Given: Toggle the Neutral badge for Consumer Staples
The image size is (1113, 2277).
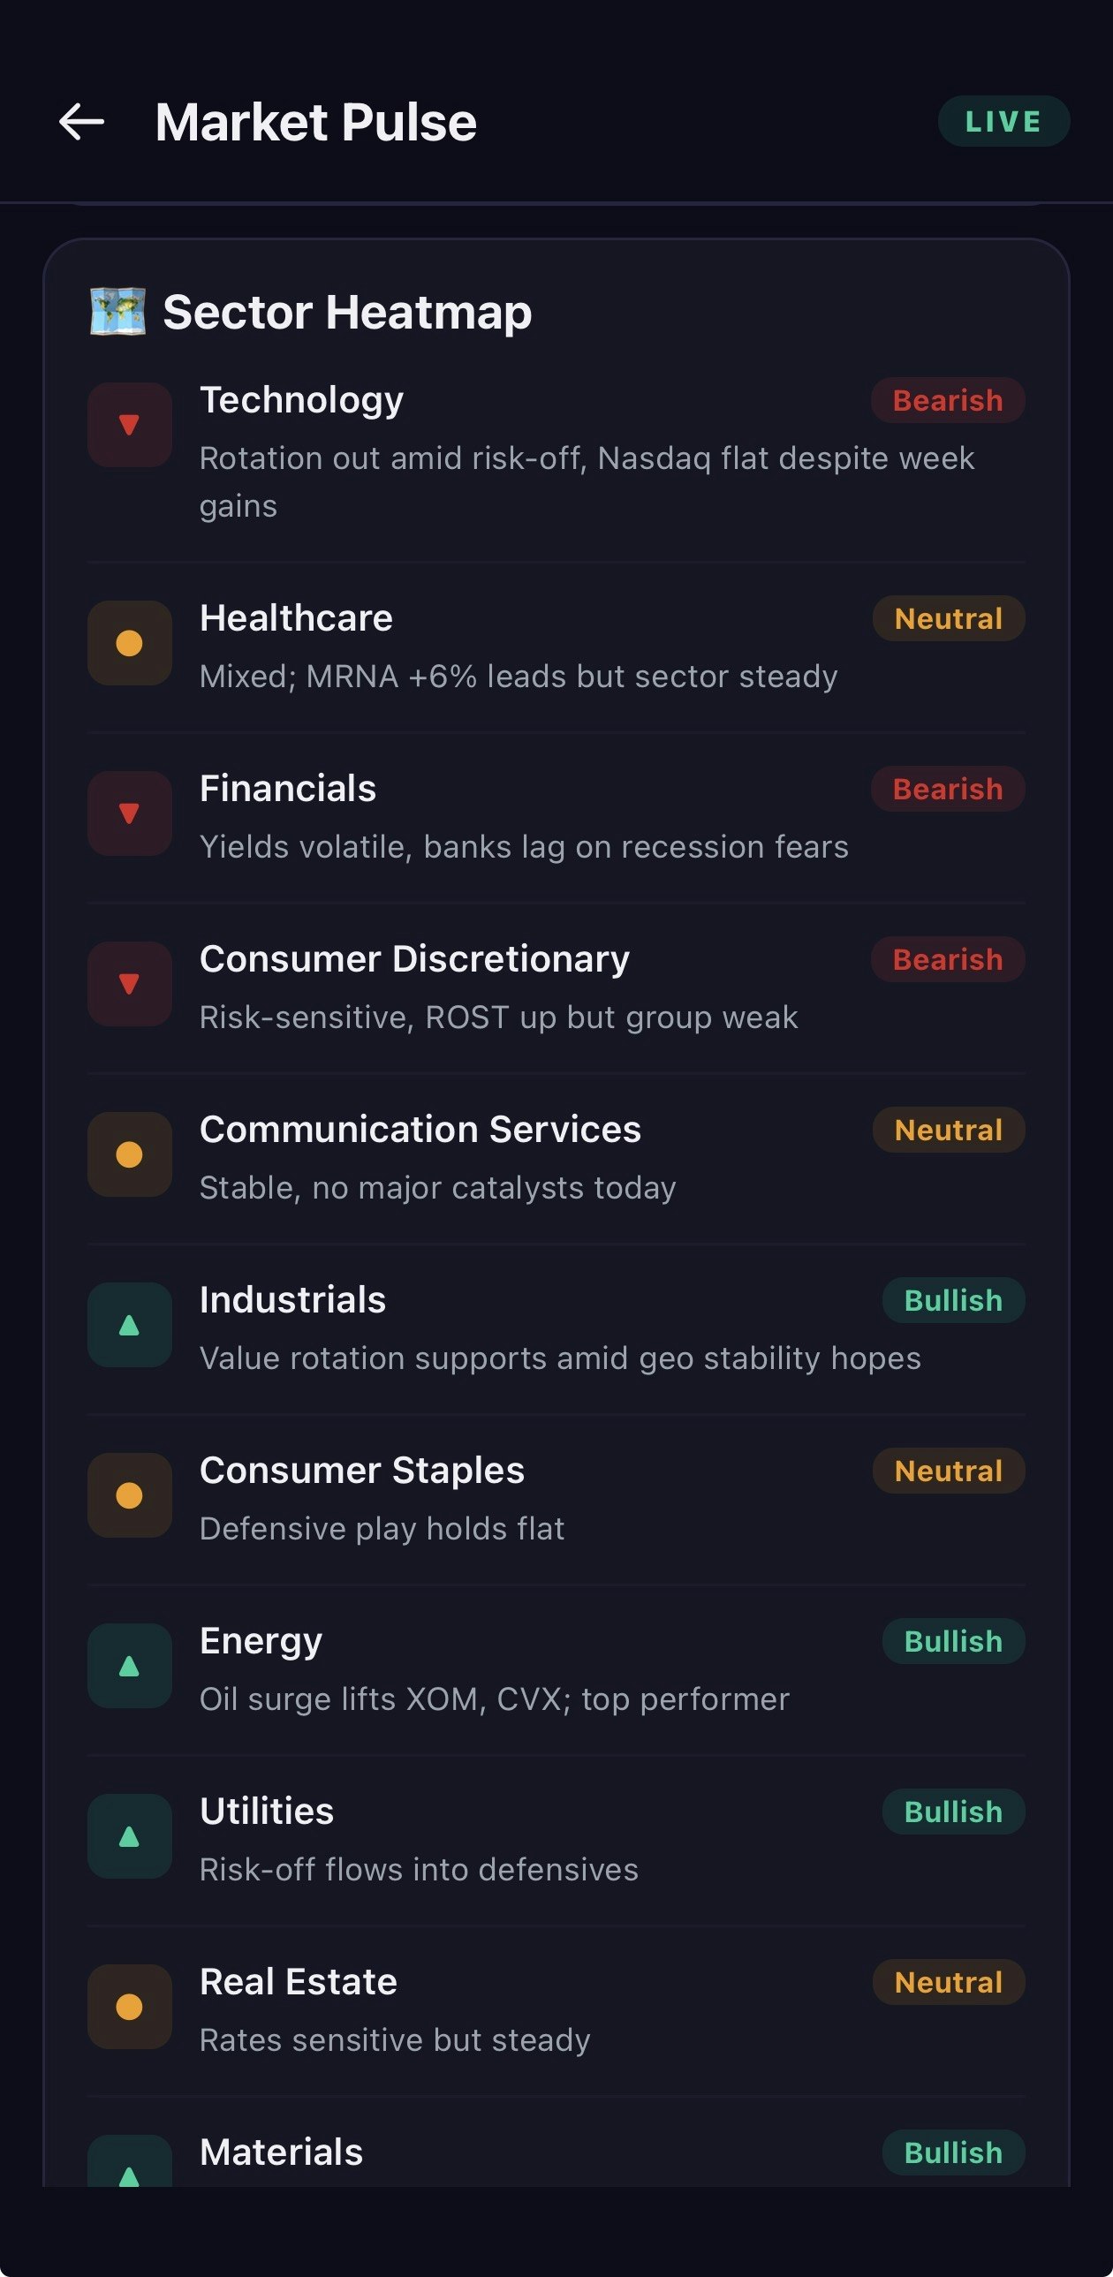Looking at the screenshot, I should [x=948, y=1471].
